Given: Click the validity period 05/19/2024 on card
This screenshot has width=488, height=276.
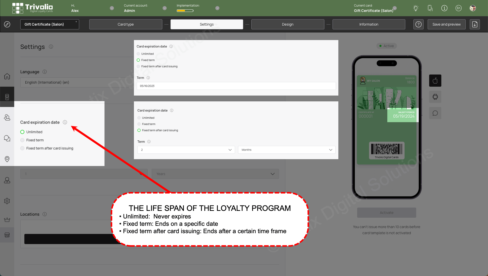Looking at the screenshot, I should tap(404, 116).
